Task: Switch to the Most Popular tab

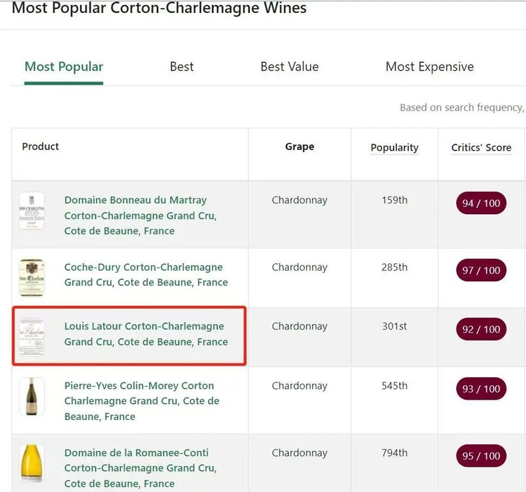Action: click(64, 67)
